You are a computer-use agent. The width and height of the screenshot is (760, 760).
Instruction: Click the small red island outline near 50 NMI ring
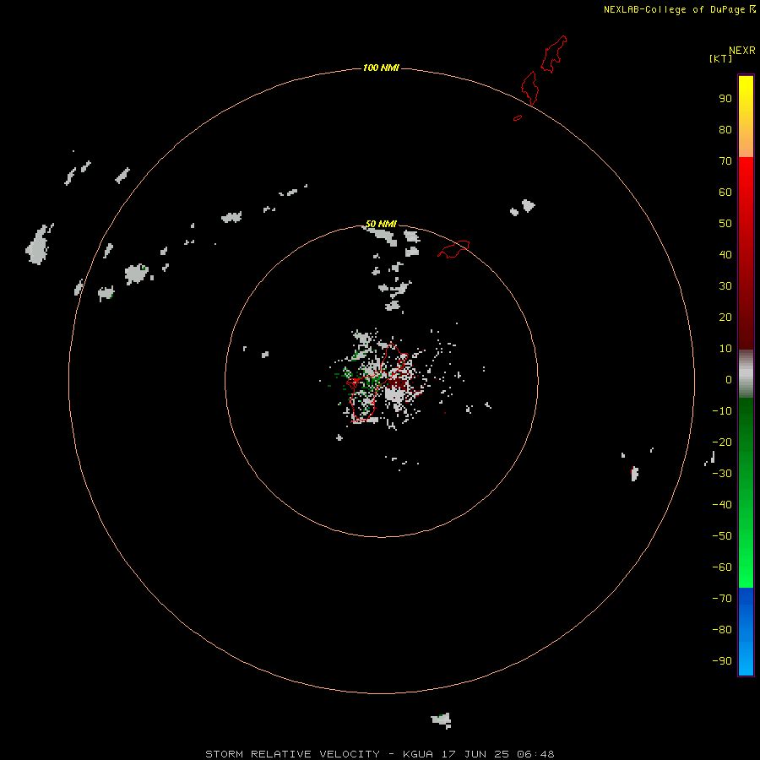(453, 249)
